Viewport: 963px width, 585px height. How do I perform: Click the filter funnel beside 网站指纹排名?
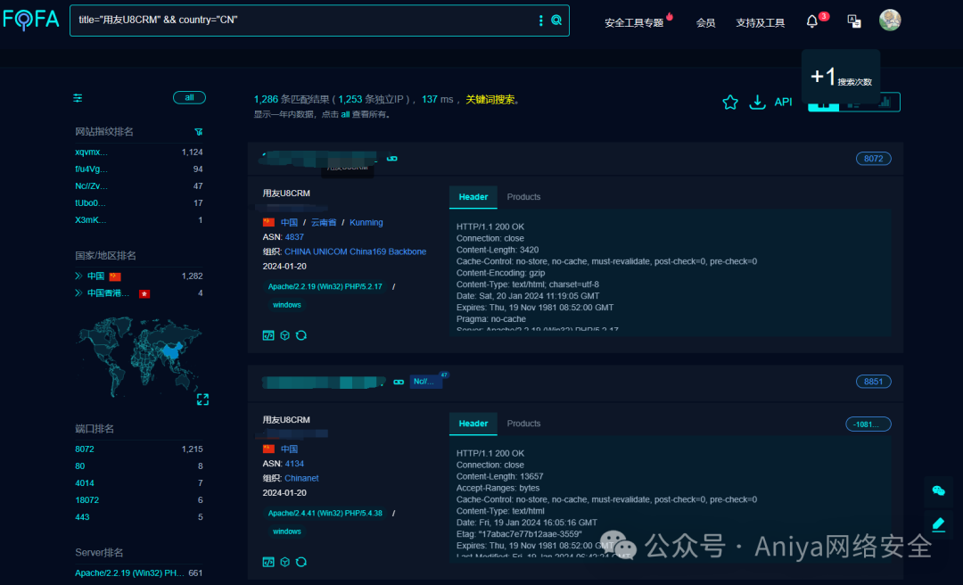coord(198,131)
